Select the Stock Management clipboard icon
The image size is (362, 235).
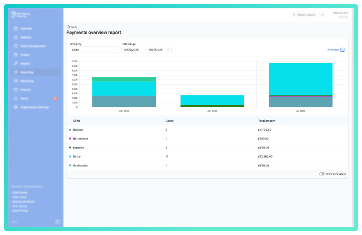click(x=16, y=46)
